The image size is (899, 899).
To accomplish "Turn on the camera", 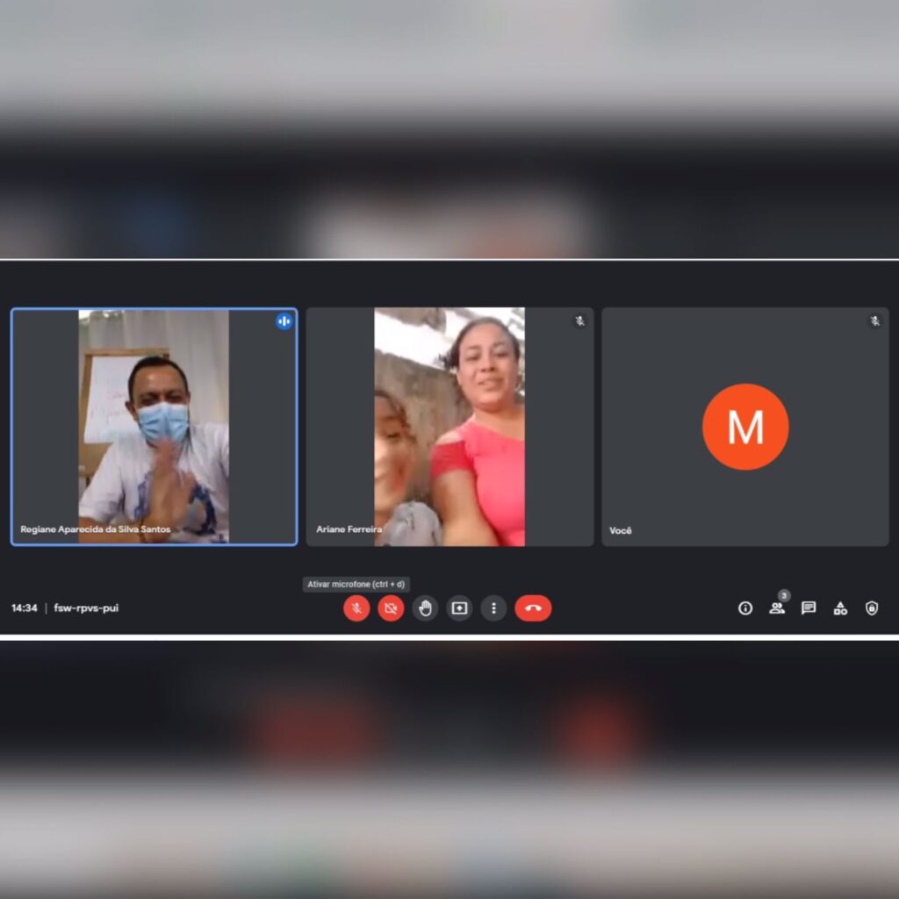I will 391,608.
